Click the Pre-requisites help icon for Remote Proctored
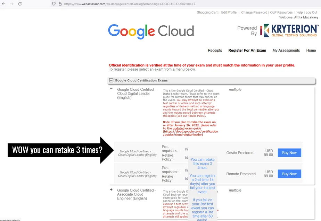This screenshot has height=221, width=321. (187, 170)
